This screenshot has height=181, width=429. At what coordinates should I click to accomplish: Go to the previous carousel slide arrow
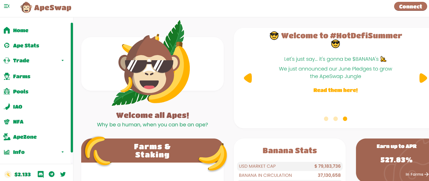[248, 78]
